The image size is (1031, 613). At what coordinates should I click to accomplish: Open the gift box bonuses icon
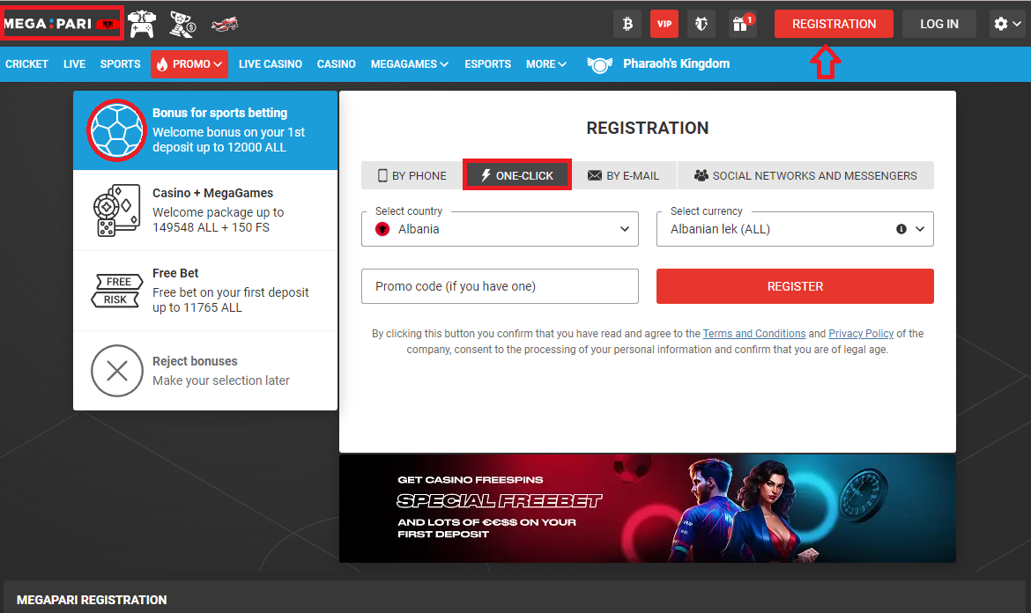pos(742,25)
